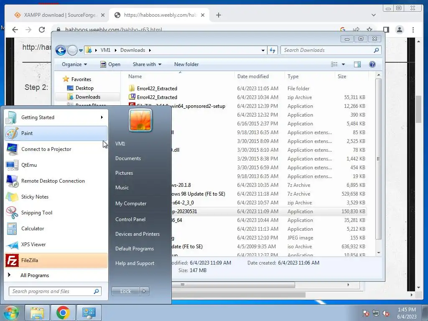Screen dimensions: 428x321
Task: Open shutdown options arrow beside Lock
Action: tap(144, 291)
